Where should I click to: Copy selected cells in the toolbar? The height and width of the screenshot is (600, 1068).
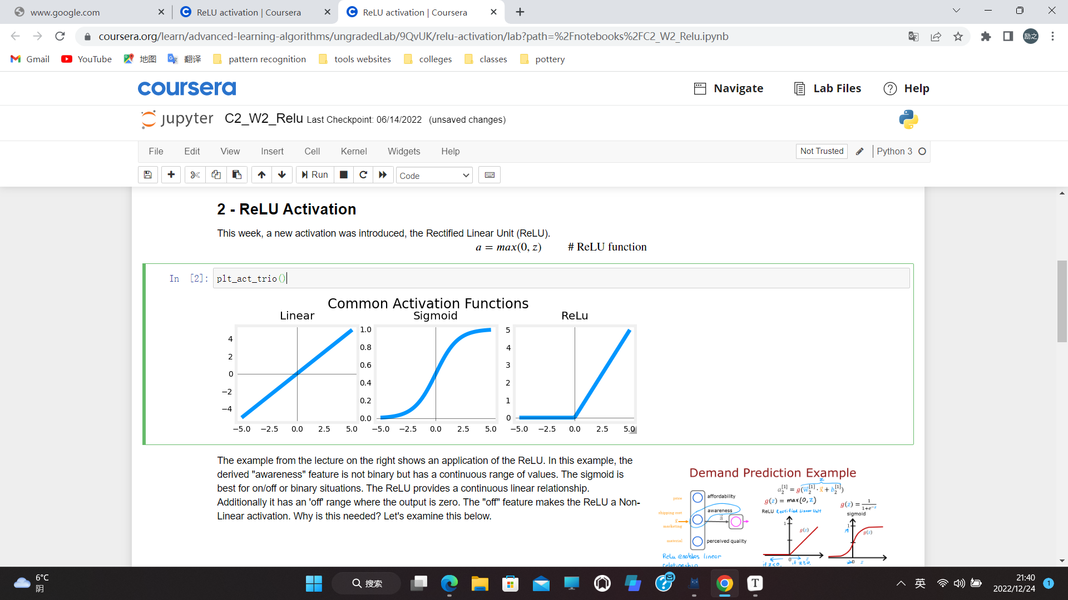(x=216, y=175)
